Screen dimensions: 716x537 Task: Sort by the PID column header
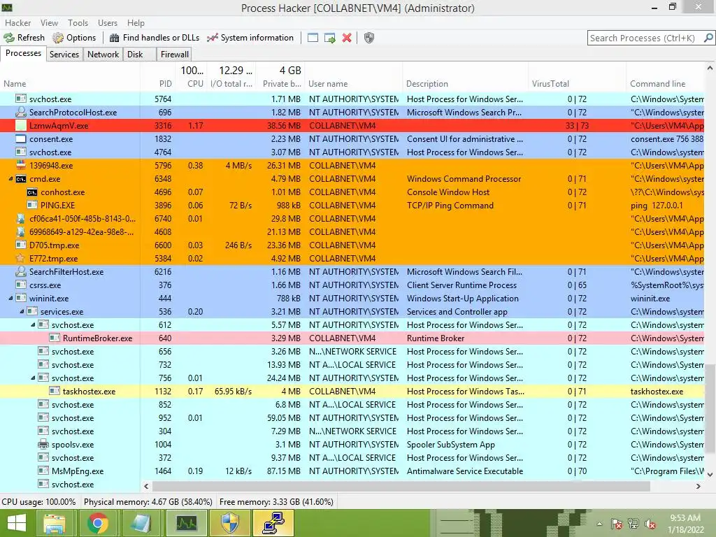pyautogui.click(x=157, y=84)
